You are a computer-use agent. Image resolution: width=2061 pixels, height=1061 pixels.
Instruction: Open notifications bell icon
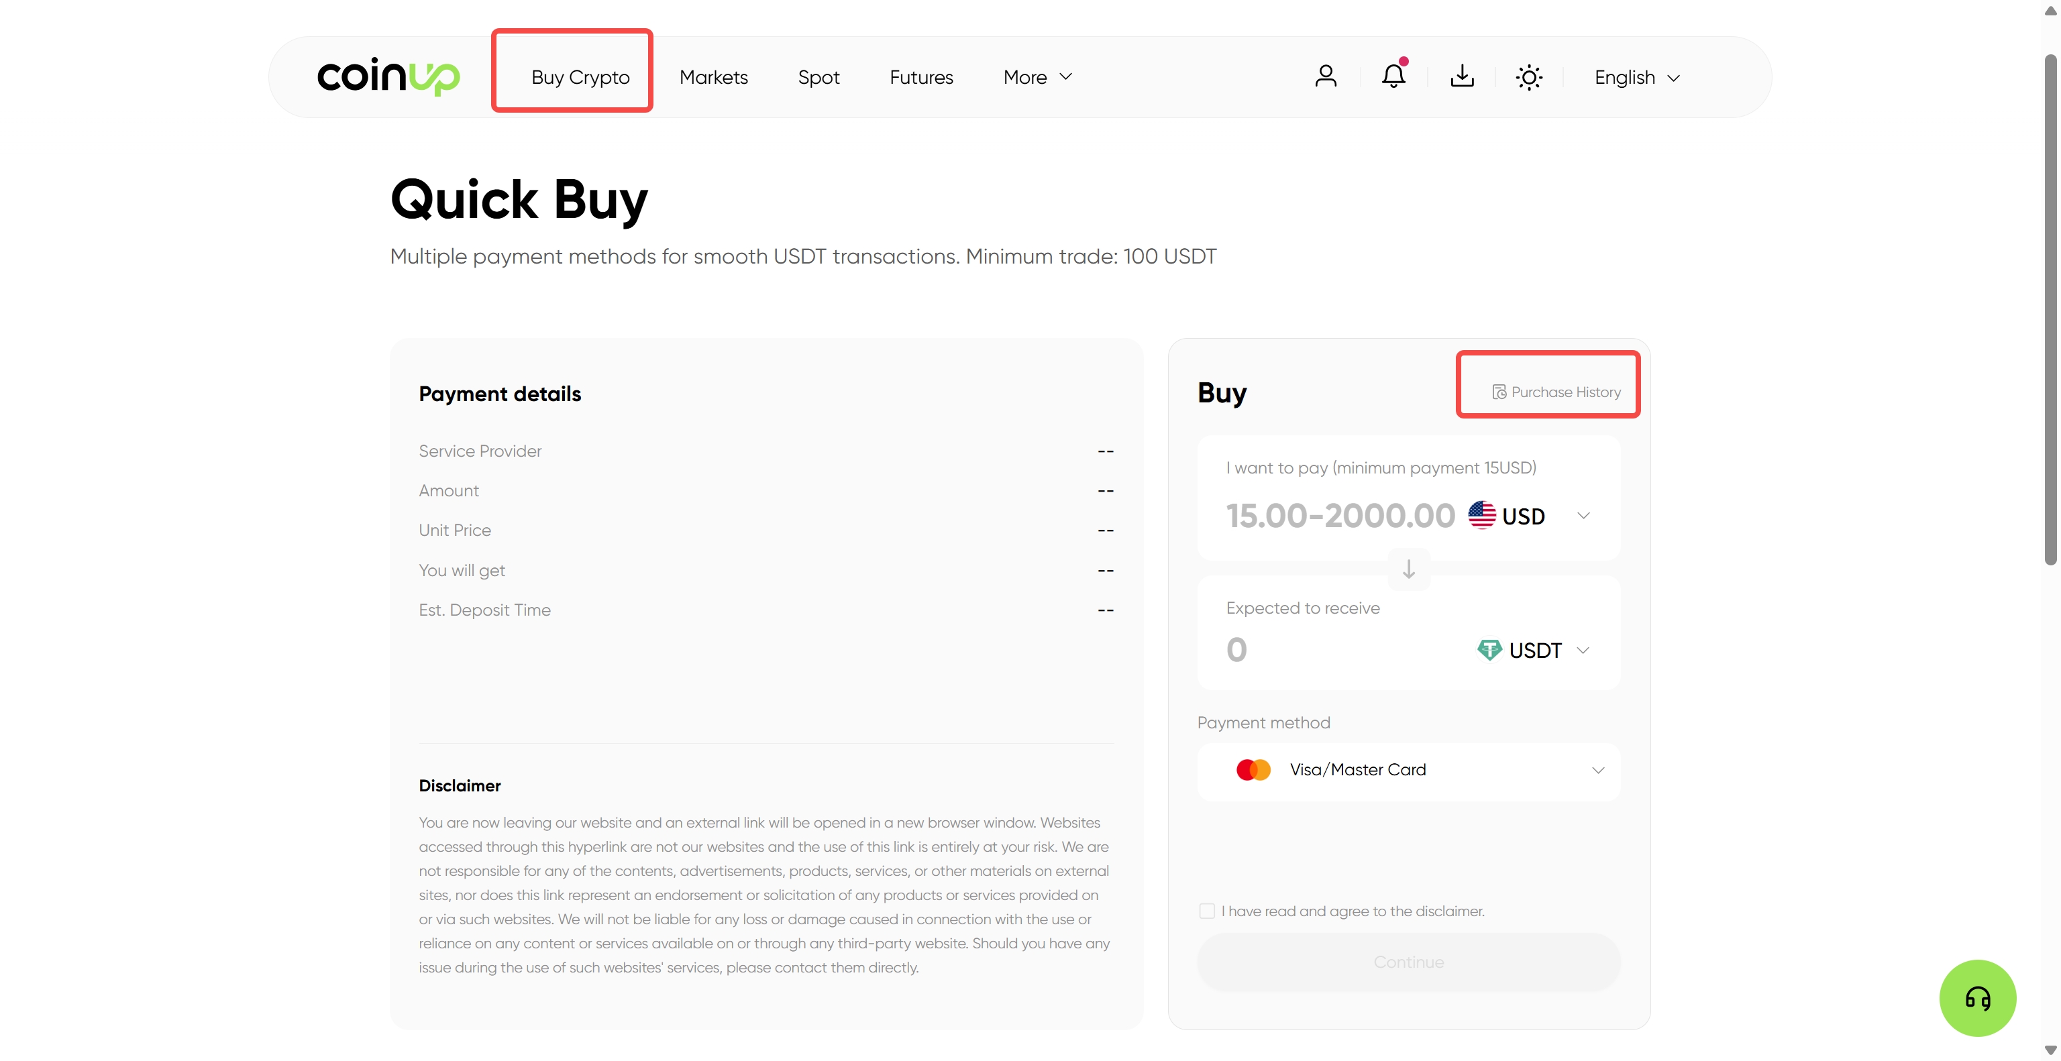click(x=1393, y=76)
